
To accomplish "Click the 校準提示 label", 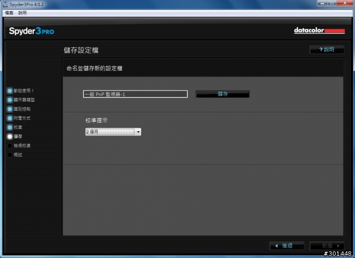I will (x=97, y=121).
